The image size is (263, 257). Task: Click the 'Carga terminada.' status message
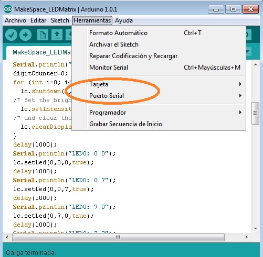31,253
